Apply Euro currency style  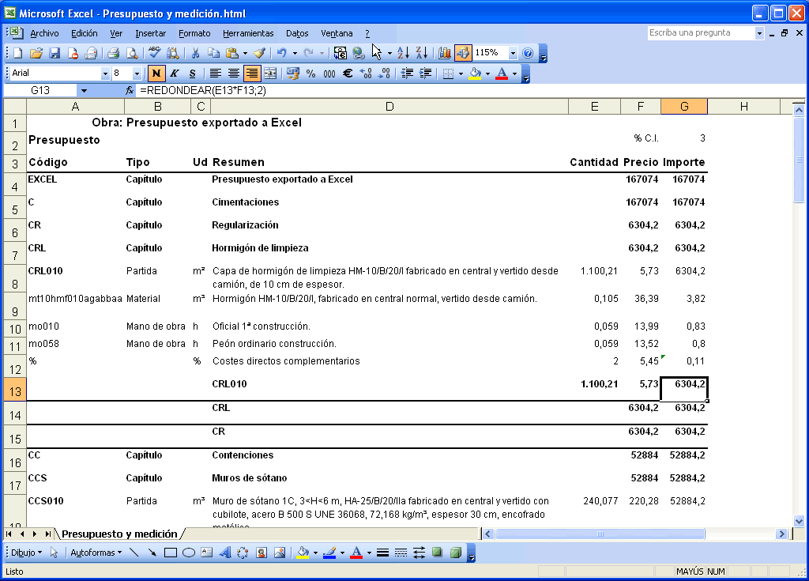point(348,74)
